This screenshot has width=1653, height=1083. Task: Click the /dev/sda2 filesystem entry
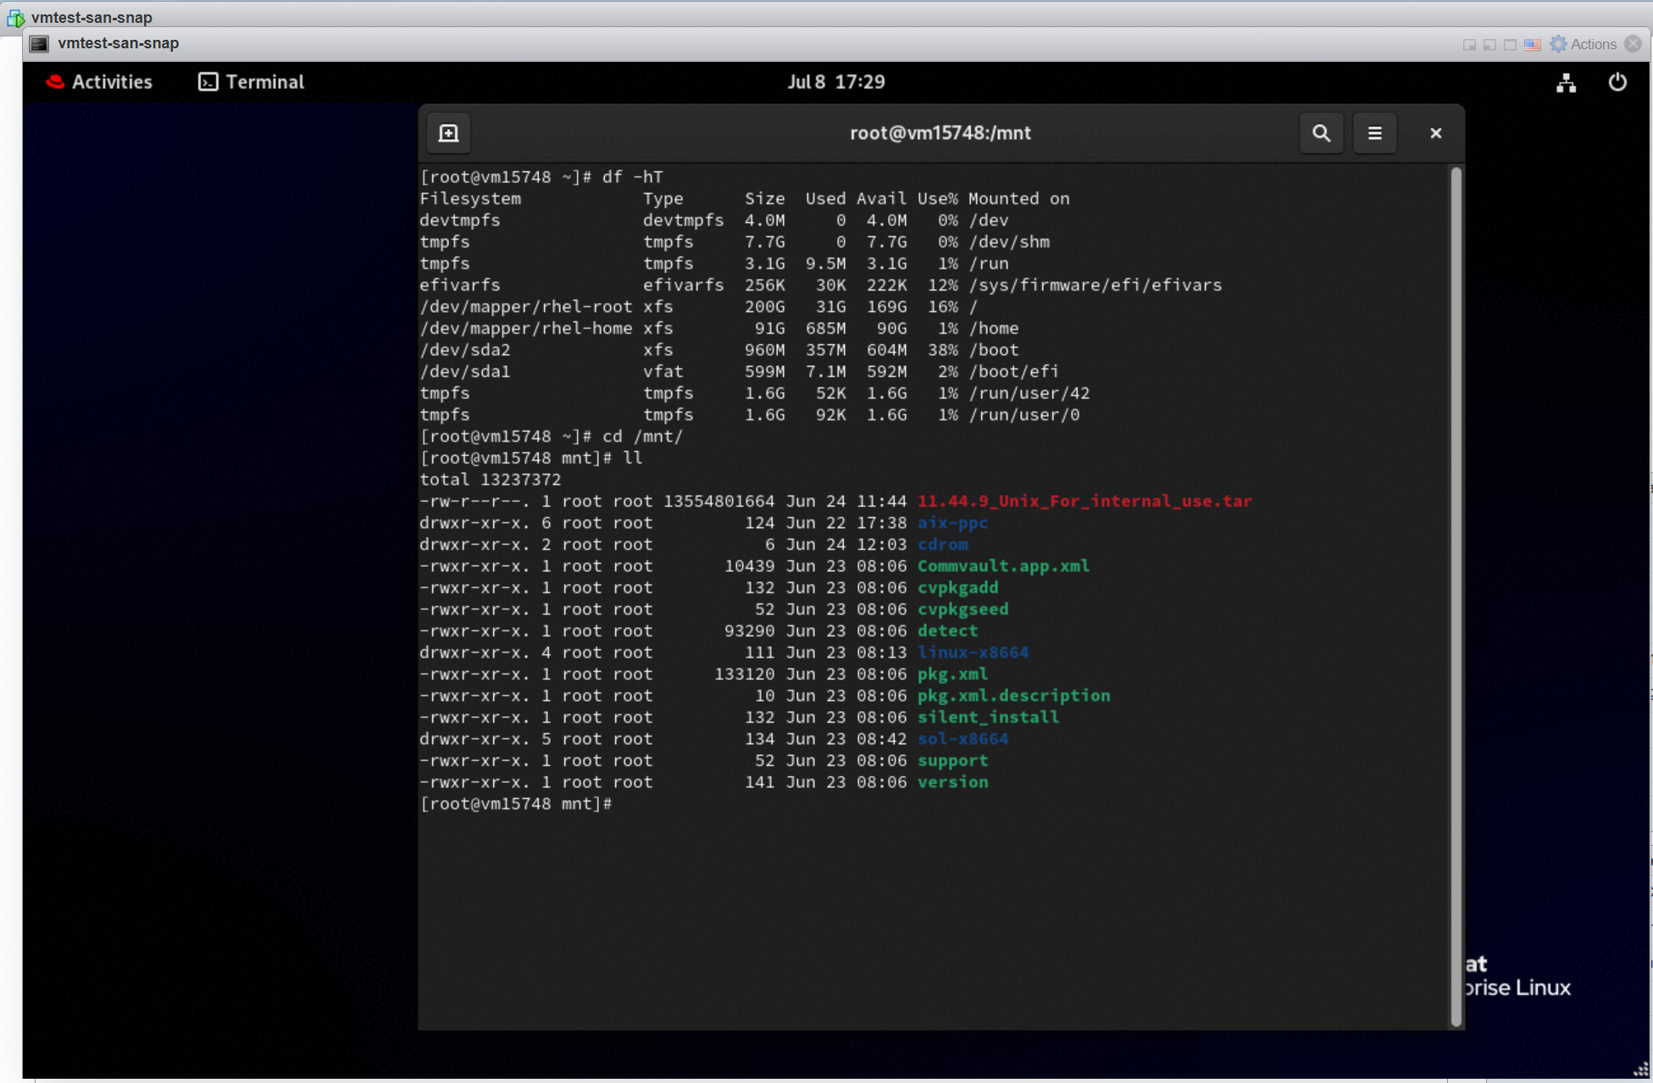[464, 350]
